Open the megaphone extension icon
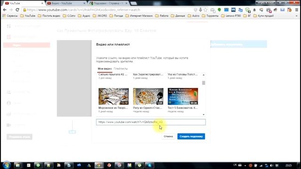301x169 pixels. click(x=276, y=10)
